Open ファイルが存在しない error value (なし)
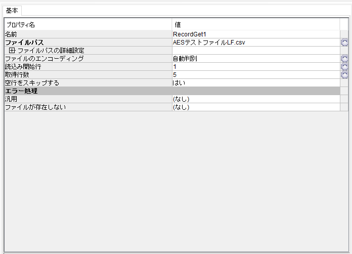 pos(255,107)
